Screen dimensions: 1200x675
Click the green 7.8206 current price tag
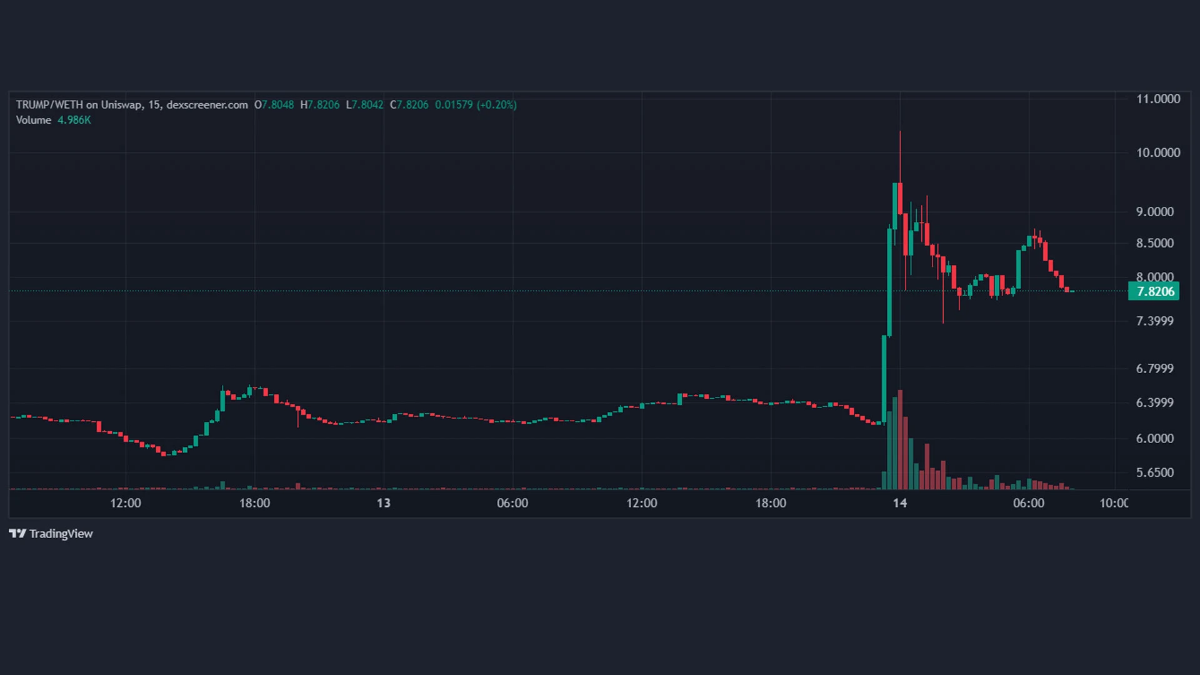(x=1154, y=291)
